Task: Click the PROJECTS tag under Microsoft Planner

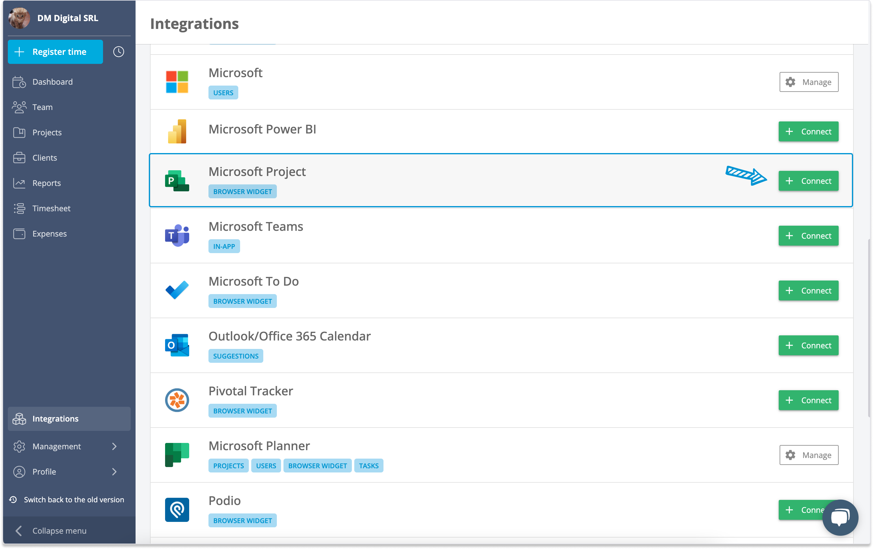Action: tap(228, 466)
